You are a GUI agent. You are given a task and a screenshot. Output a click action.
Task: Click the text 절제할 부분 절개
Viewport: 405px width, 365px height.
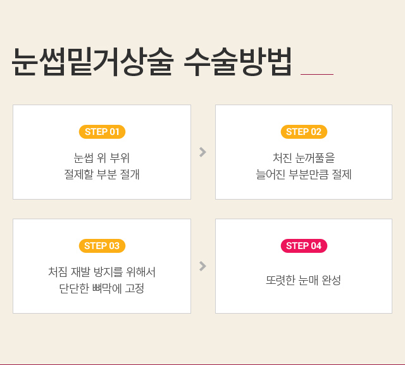coord(102,174)
